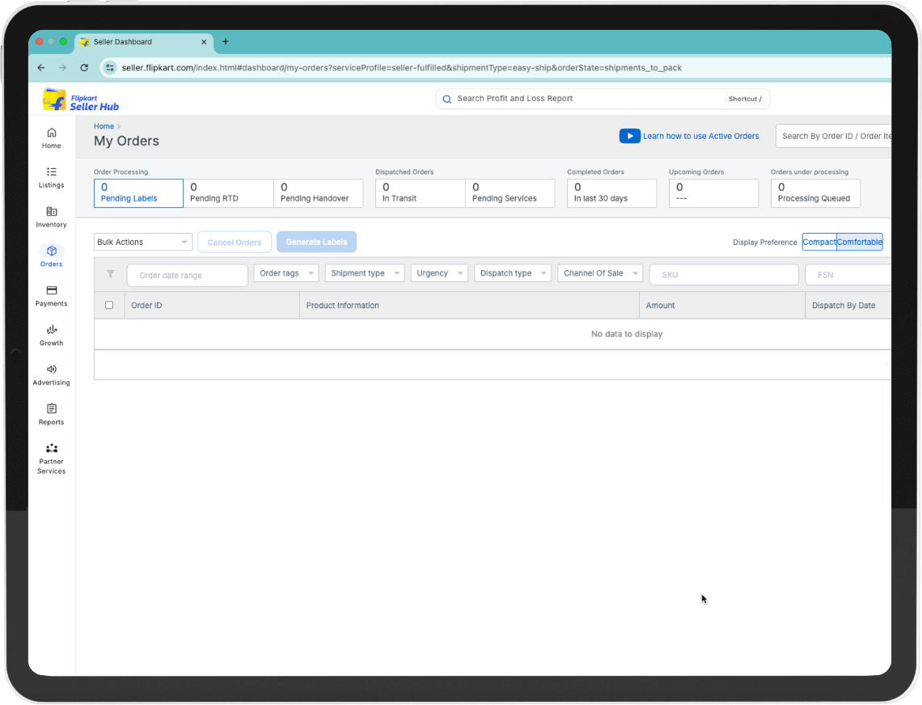Switch display preference to Compact

(819, 243)
